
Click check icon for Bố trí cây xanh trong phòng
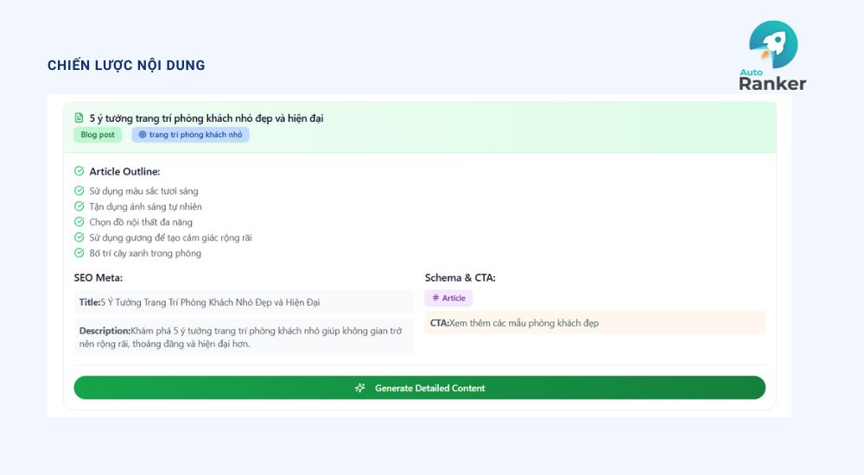click(79, 253)
